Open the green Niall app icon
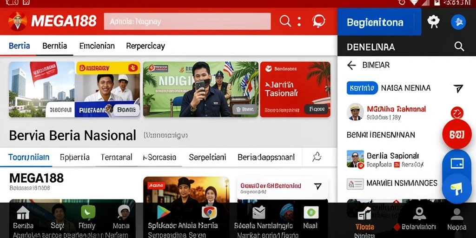This screenshot has width=476, height=238. pos(311,212)
